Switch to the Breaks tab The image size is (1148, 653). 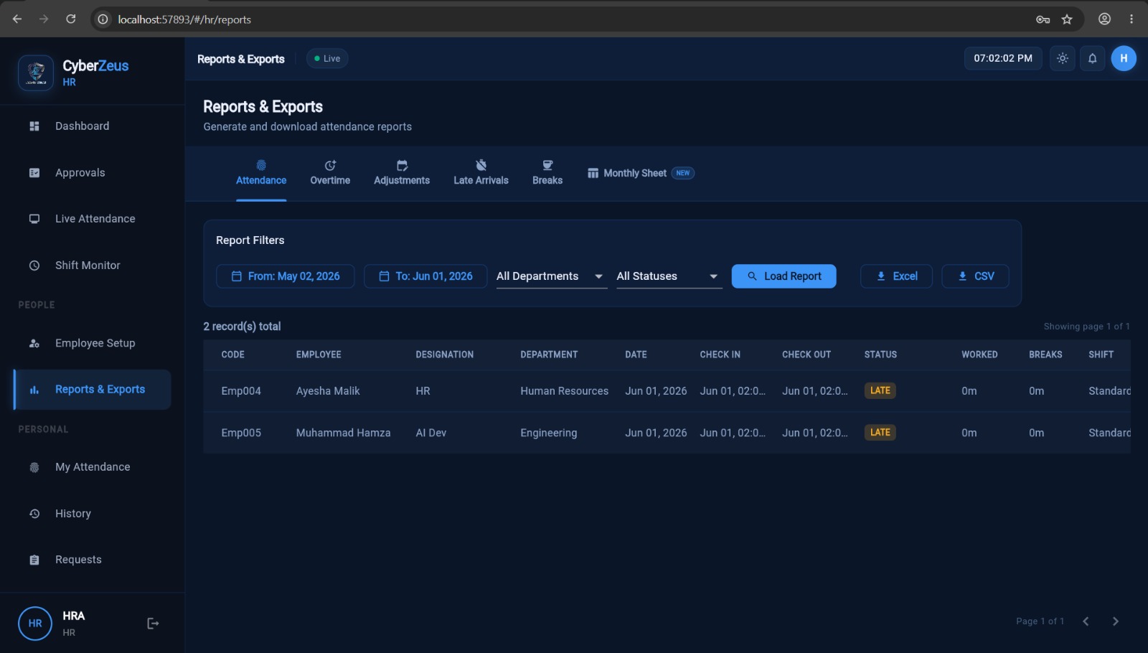click(x=547, y=174)
